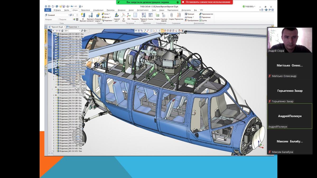Image resolution: width=317 pixels, height=178 pixels.
Task: Switch to the Чертёж ribbon tab
Action: (x=66, y=10)
